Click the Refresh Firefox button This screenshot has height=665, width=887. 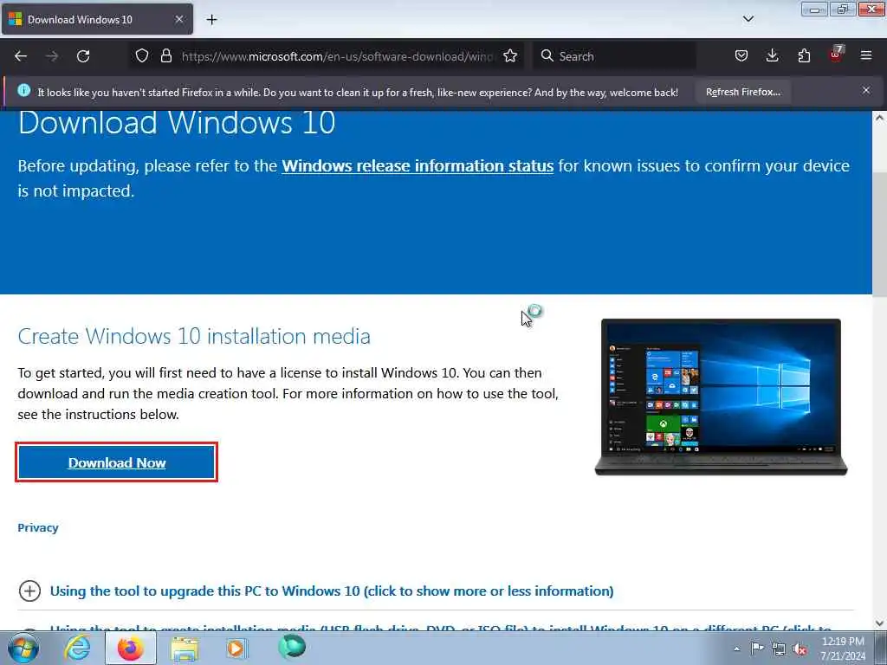(742, 92)
